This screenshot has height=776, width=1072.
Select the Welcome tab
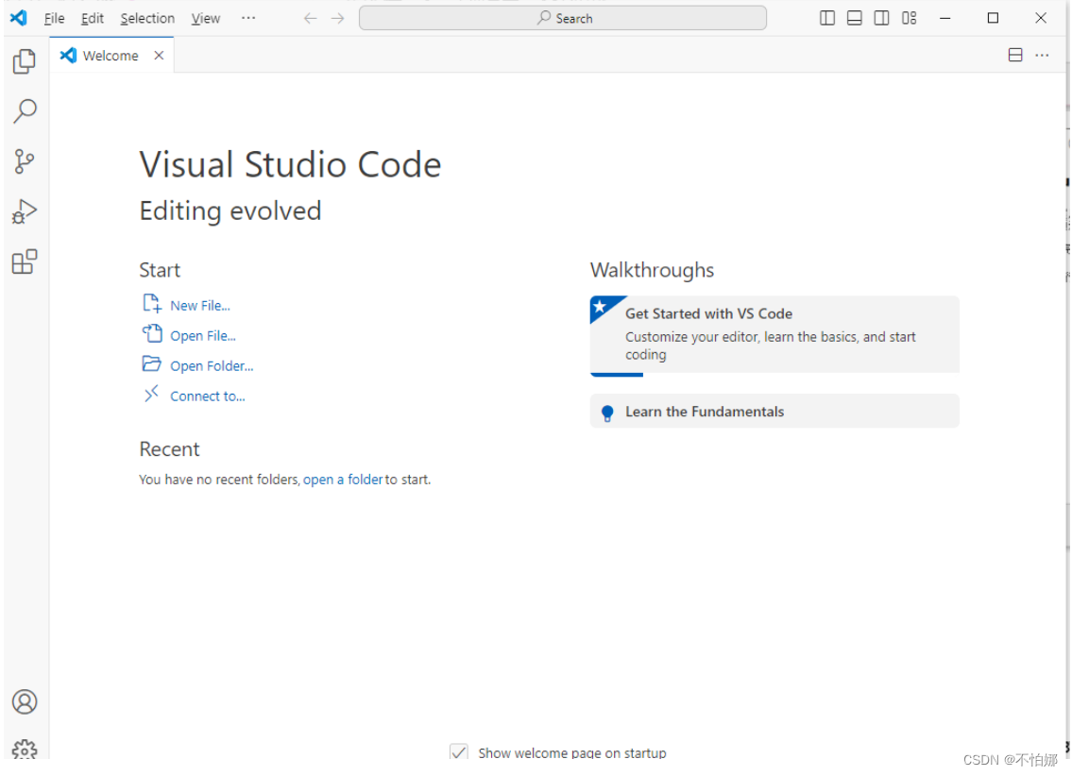click(x=111, y=56)
